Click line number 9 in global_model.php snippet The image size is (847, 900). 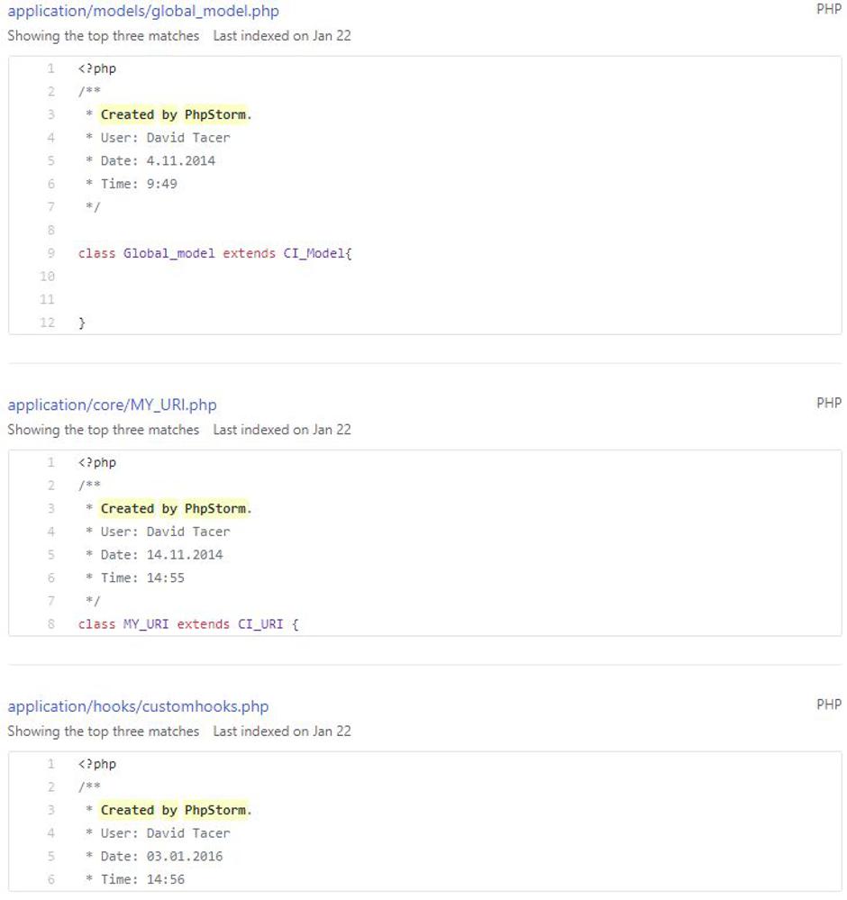51,253
